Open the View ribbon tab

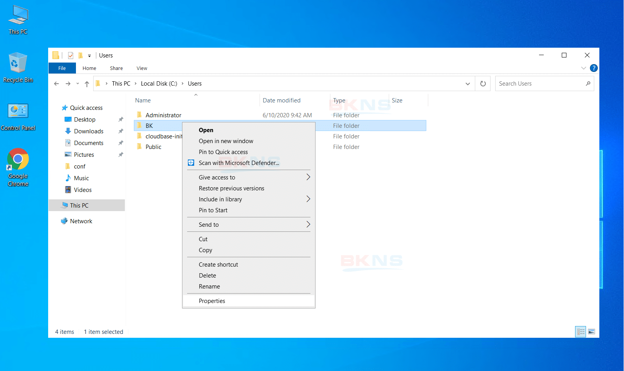click(142, 68)
